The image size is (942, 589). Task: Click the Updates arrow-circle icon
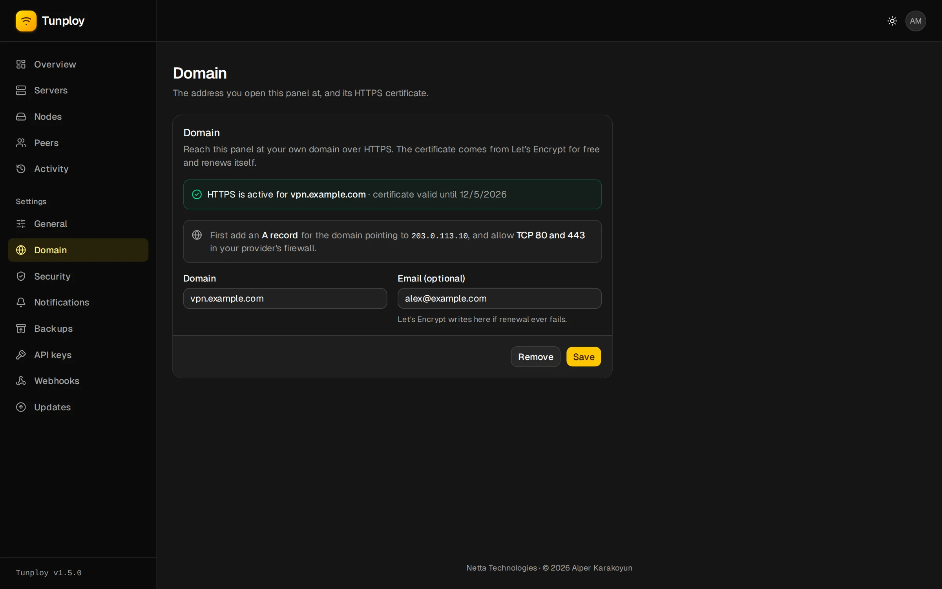(21, 407)
